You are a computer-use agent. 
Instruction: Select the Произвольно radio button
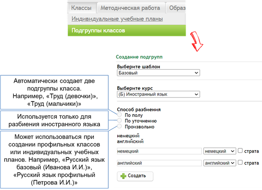[120, 127]
